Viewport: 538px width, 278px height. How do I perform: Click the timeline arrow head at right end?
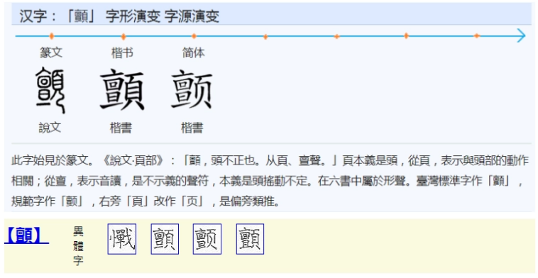(x=521, y=35)
